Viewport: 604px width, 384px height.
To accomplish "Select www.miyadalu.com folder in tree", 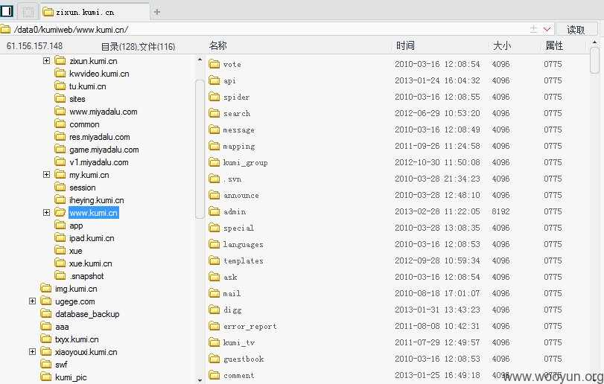I will point(104,112).
